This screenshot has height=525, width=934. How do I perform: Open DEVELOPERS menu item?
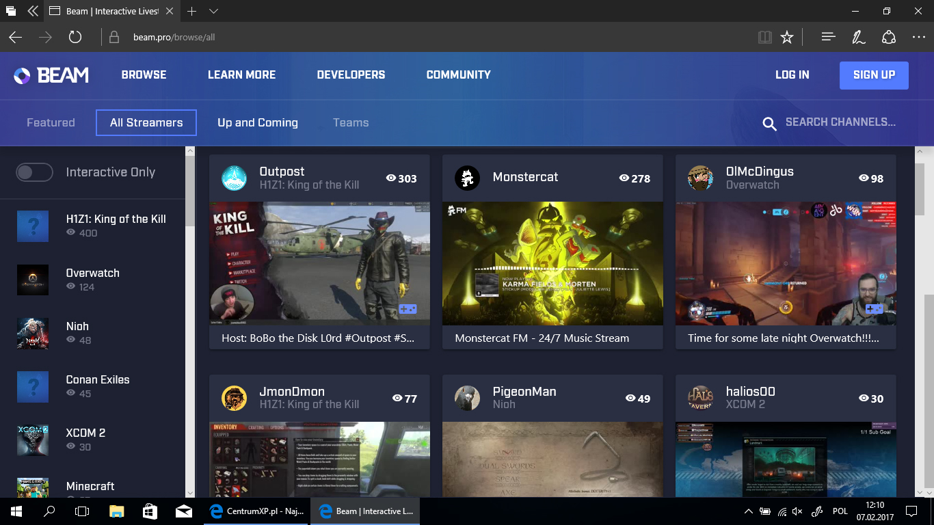point(351,75)
